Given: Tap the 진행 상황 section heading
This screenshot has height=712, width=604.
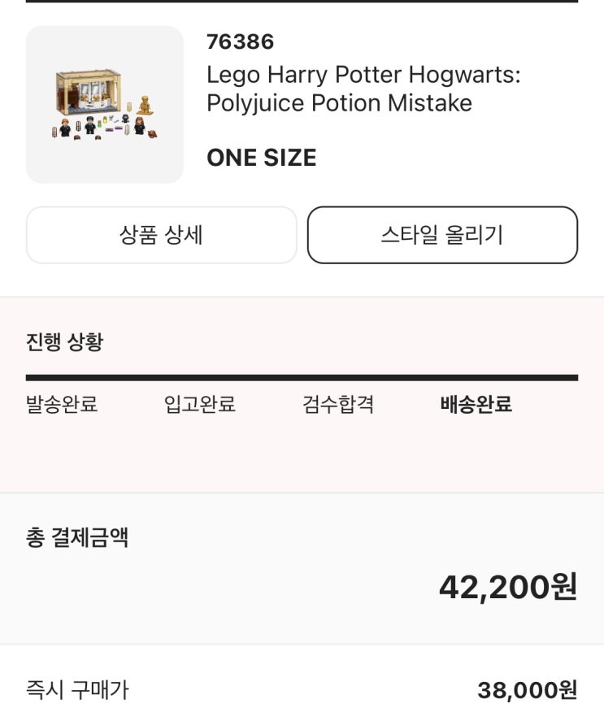Looking at the screenshot, I should click(x=64, y=342).
